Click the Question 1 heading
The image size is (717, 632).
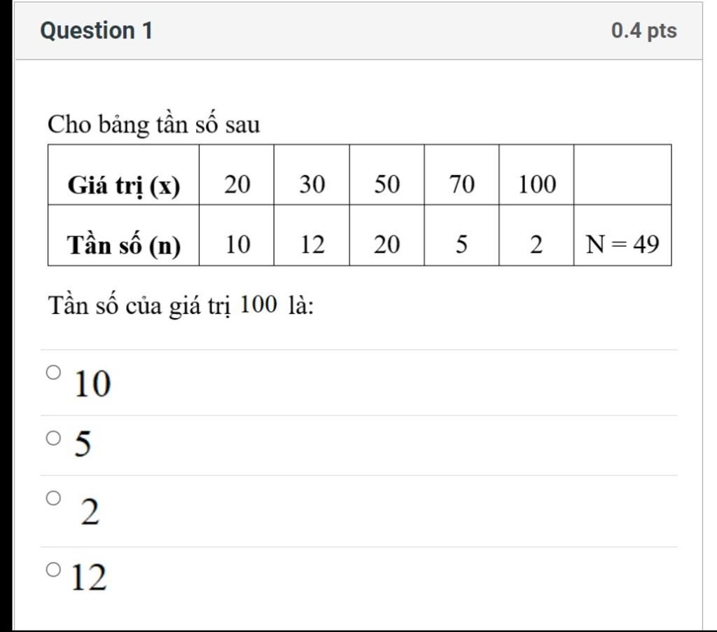click(x=97, y=31)
